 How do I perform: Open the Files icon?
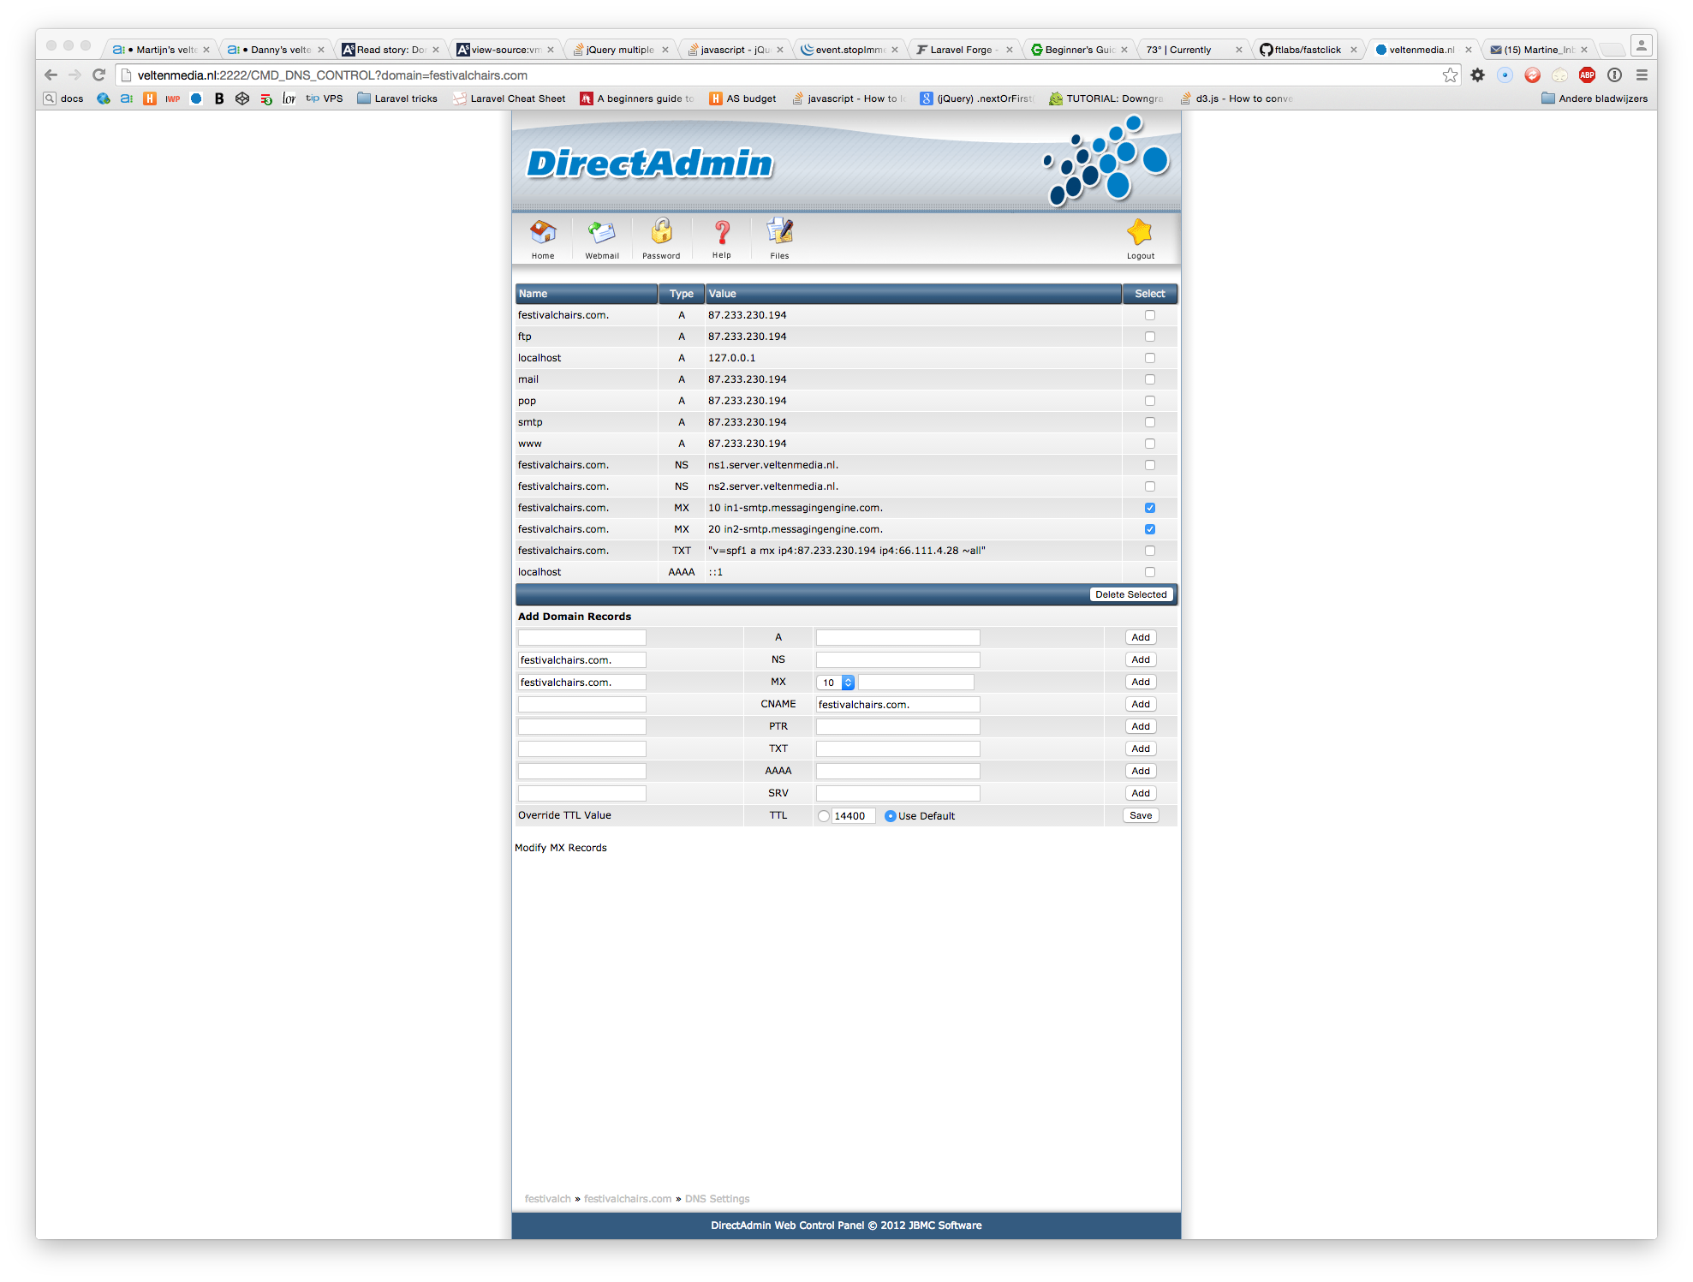click(x=779, y=238)
